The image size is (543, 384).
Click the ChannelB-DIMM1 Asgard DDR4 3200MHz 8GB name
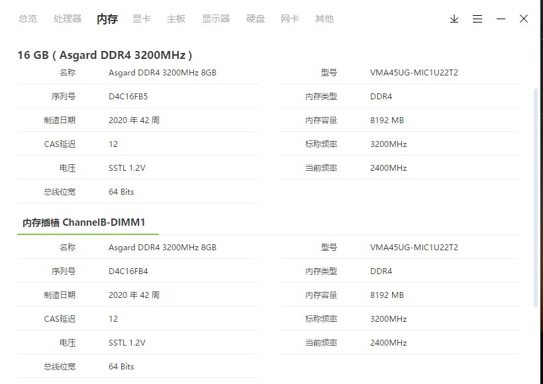[162, 248]
